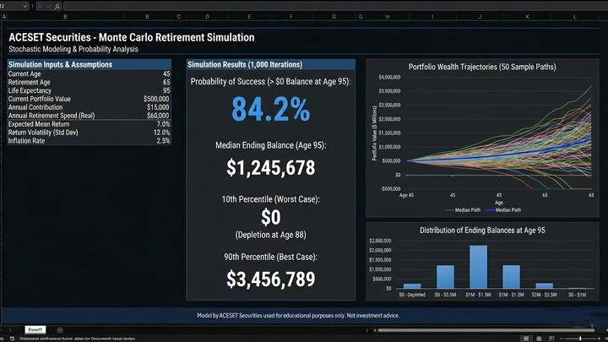Viewport: 608px width, 342px height.
Task: Click the tallest bar in the distribution chart
Action: click(479, 268)
